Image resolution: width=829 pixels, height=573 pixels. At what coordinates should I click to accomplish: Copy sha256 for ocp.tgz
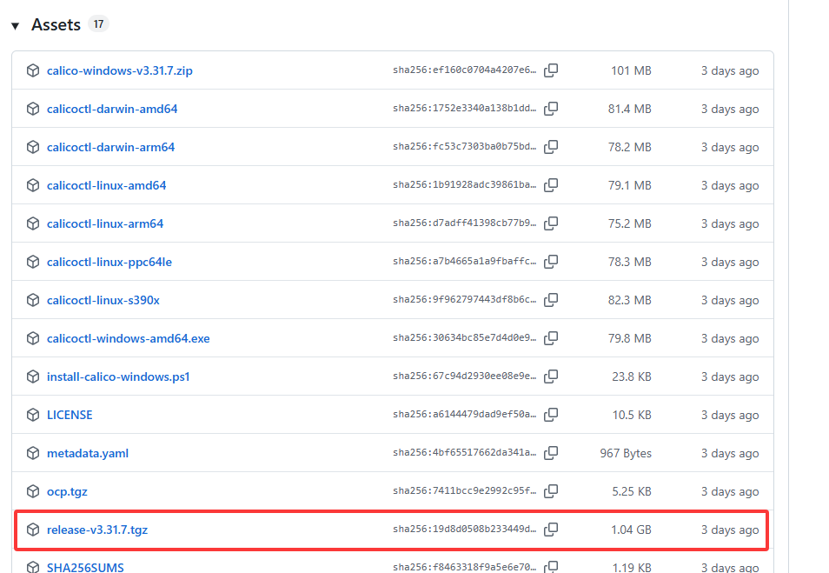551,491
